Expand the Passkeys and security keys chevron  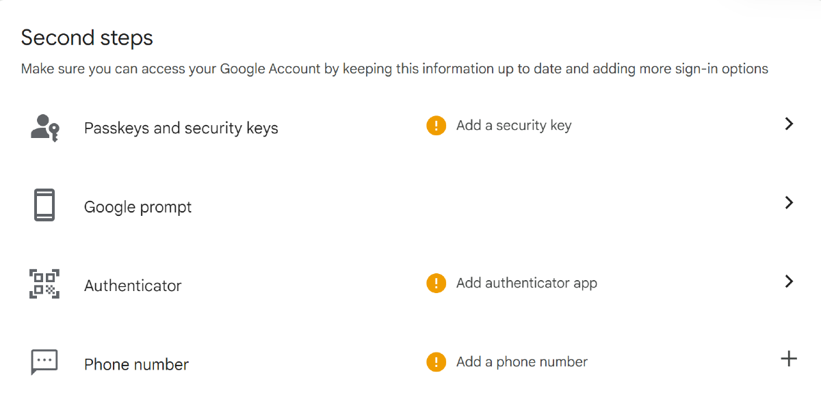[789, 124]
